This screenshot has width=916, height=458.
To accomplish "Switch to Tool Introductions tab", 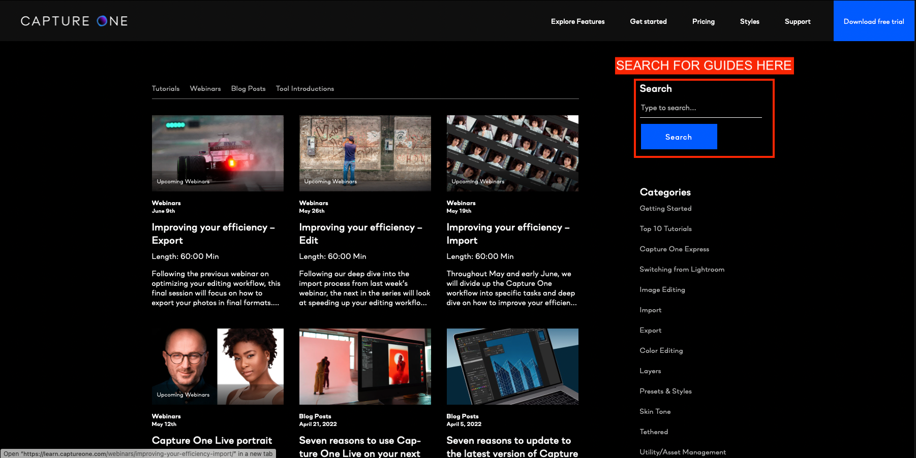I will (305, 88).
